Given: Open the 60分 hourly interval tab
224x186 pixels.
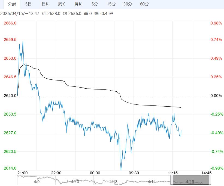Looking at the screenshot, I should click(x=144, y=4).
